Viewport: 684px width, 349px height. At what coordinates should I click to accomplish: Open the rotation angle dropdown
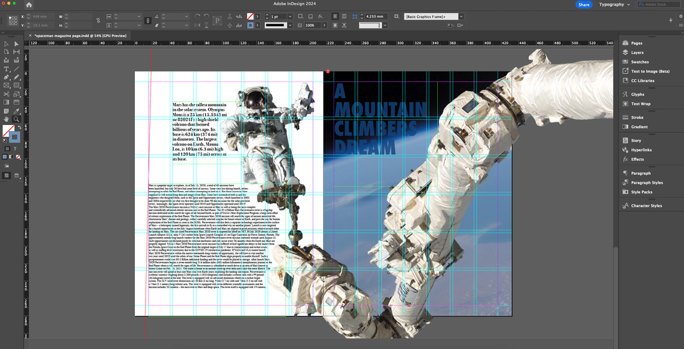187,16
